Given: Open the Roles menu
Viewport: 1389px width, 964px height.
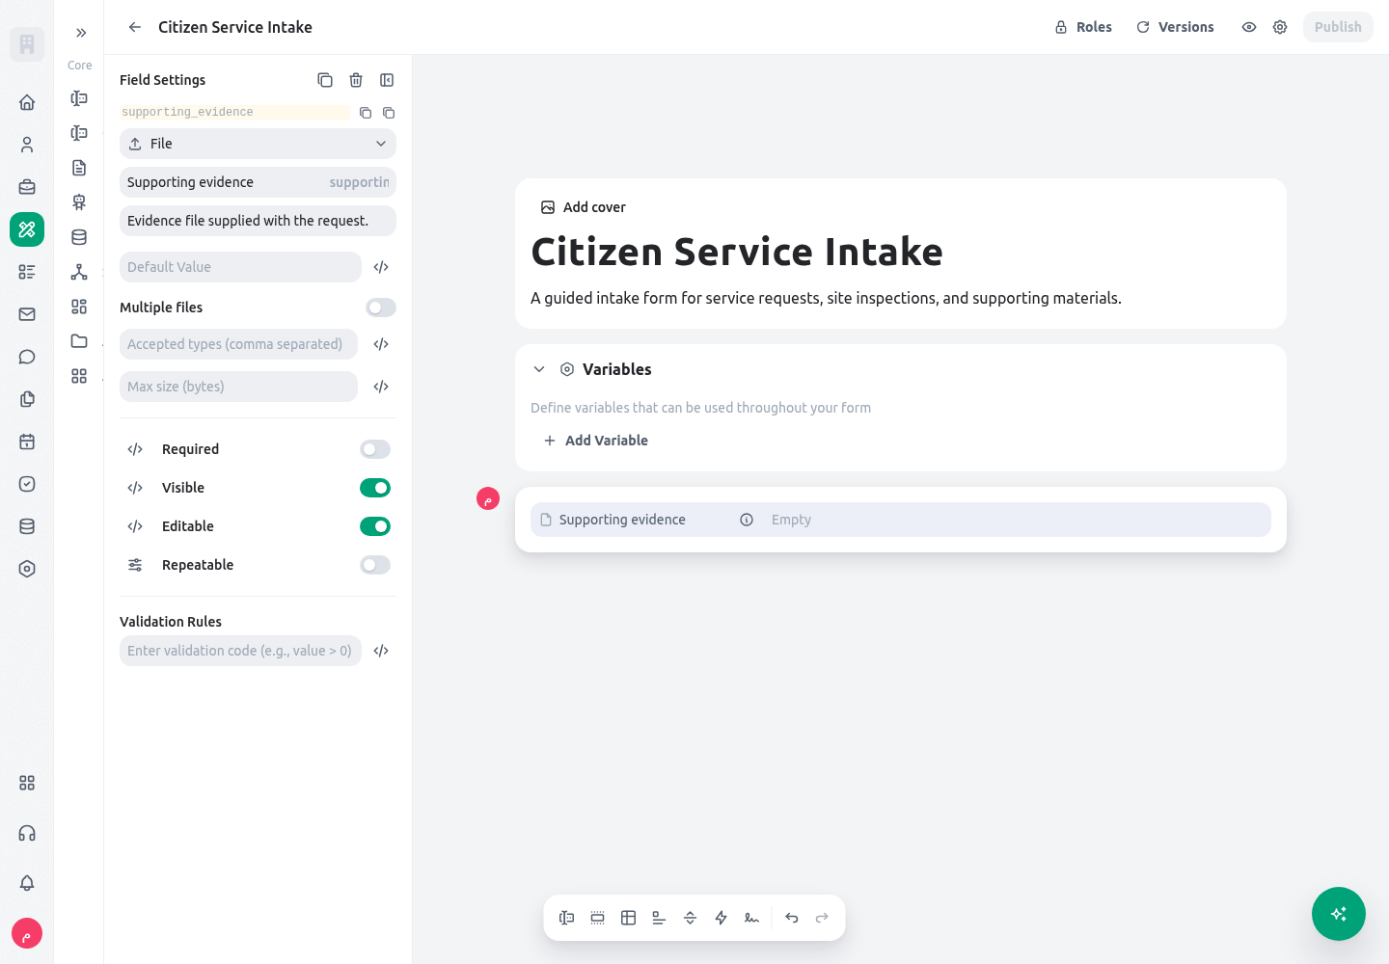Looking at the screenshot, I should tap(1083, 27).
